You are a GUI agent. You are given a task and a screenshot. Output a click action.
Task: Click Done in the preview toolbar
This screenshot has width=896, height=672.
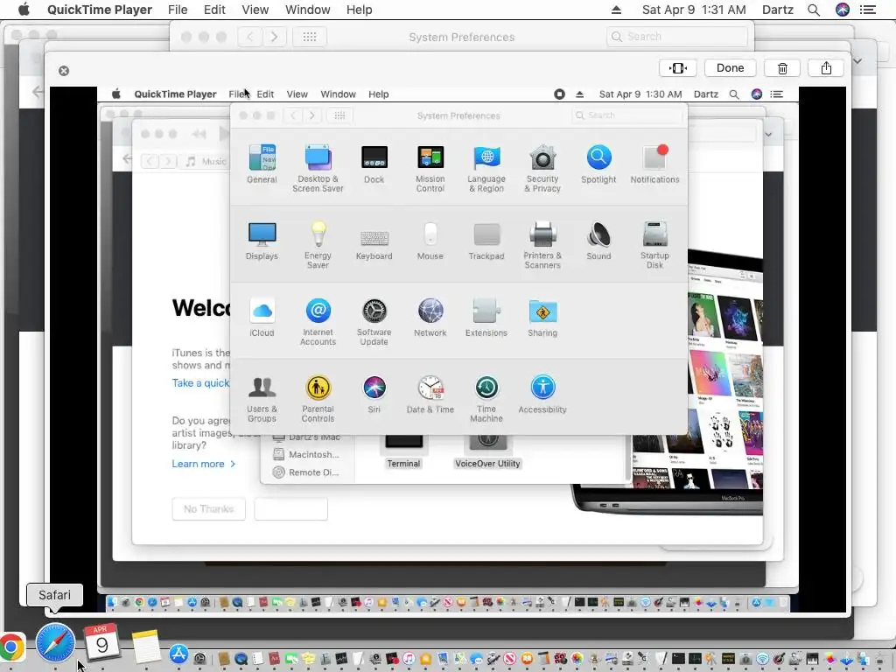731,68
